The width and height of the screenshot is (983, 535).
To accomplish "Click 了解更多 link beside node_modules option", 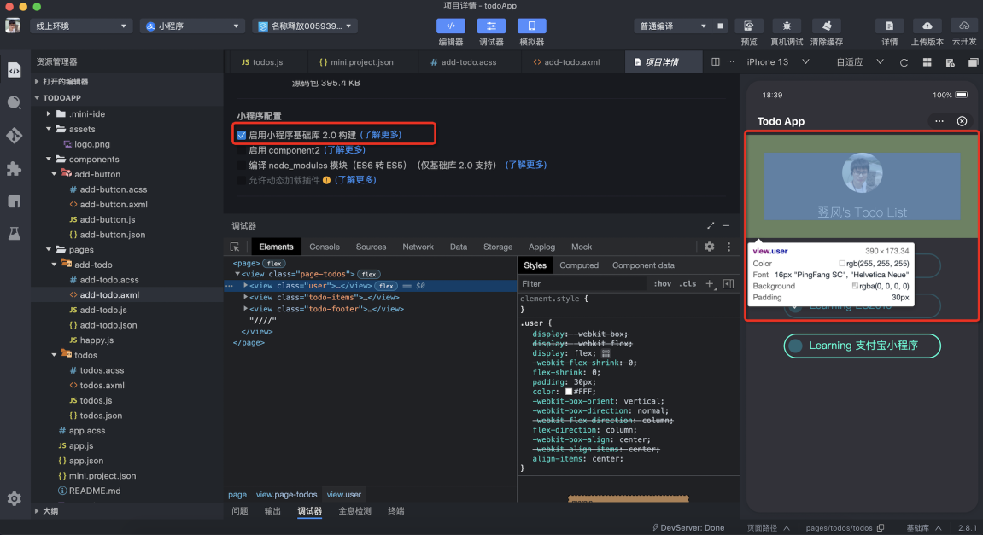I will click(x=526, y=166).
